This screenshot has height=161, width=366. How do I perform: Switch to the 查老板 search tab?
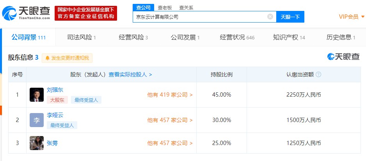pos(165,7)
